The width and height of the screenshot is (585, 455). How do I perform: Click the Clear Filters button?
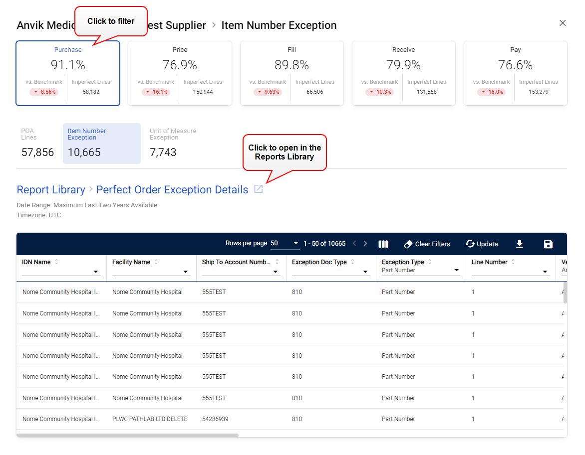pyautogui.click(x=427, y=244)
